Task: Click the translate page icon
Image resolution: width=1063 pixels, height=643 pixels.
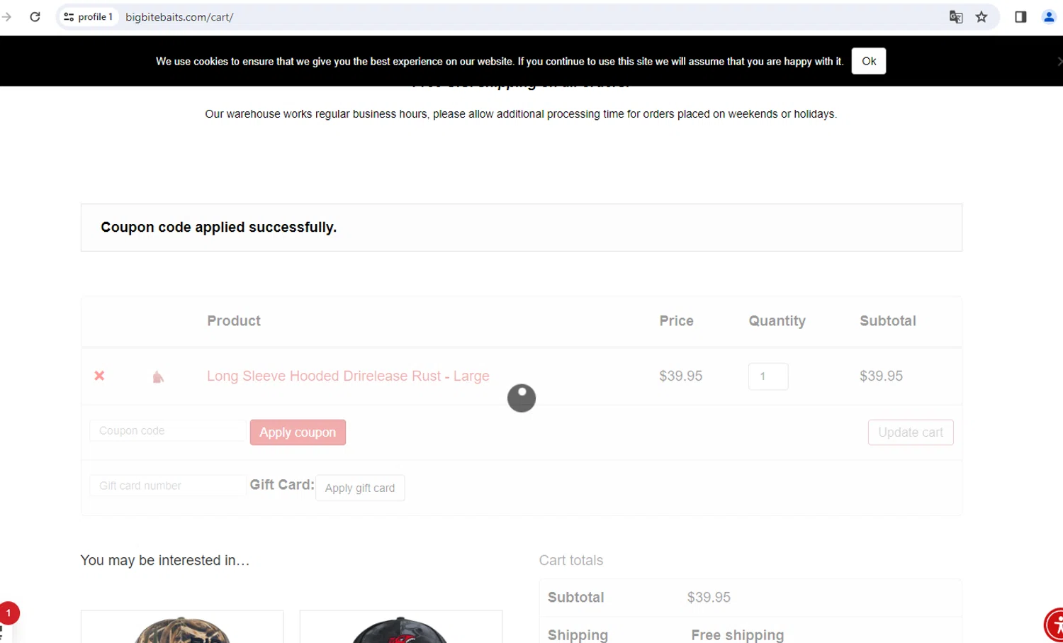Action: pos(956,17)
